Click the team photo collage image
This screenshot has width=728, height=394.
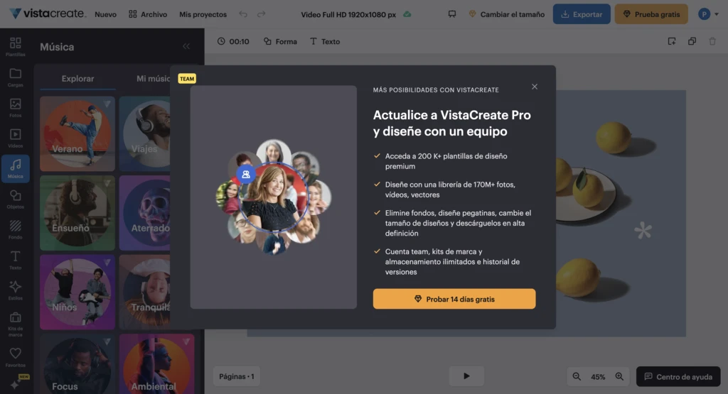point(274,197)
